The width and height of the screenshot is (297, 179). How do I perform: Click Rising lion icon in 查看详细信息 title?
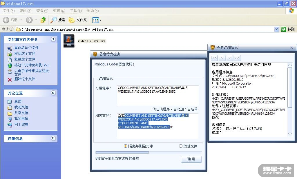click(x=213, y=47)
